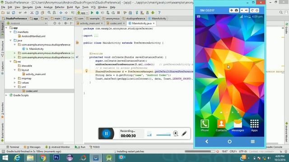Collapse the java folder in project tree

[11, 40]
